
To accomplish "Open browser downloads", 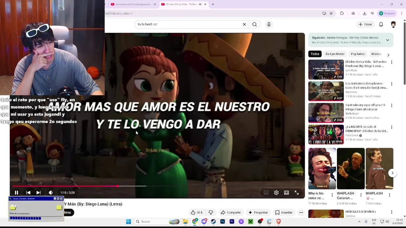I will tap(364, 13).
